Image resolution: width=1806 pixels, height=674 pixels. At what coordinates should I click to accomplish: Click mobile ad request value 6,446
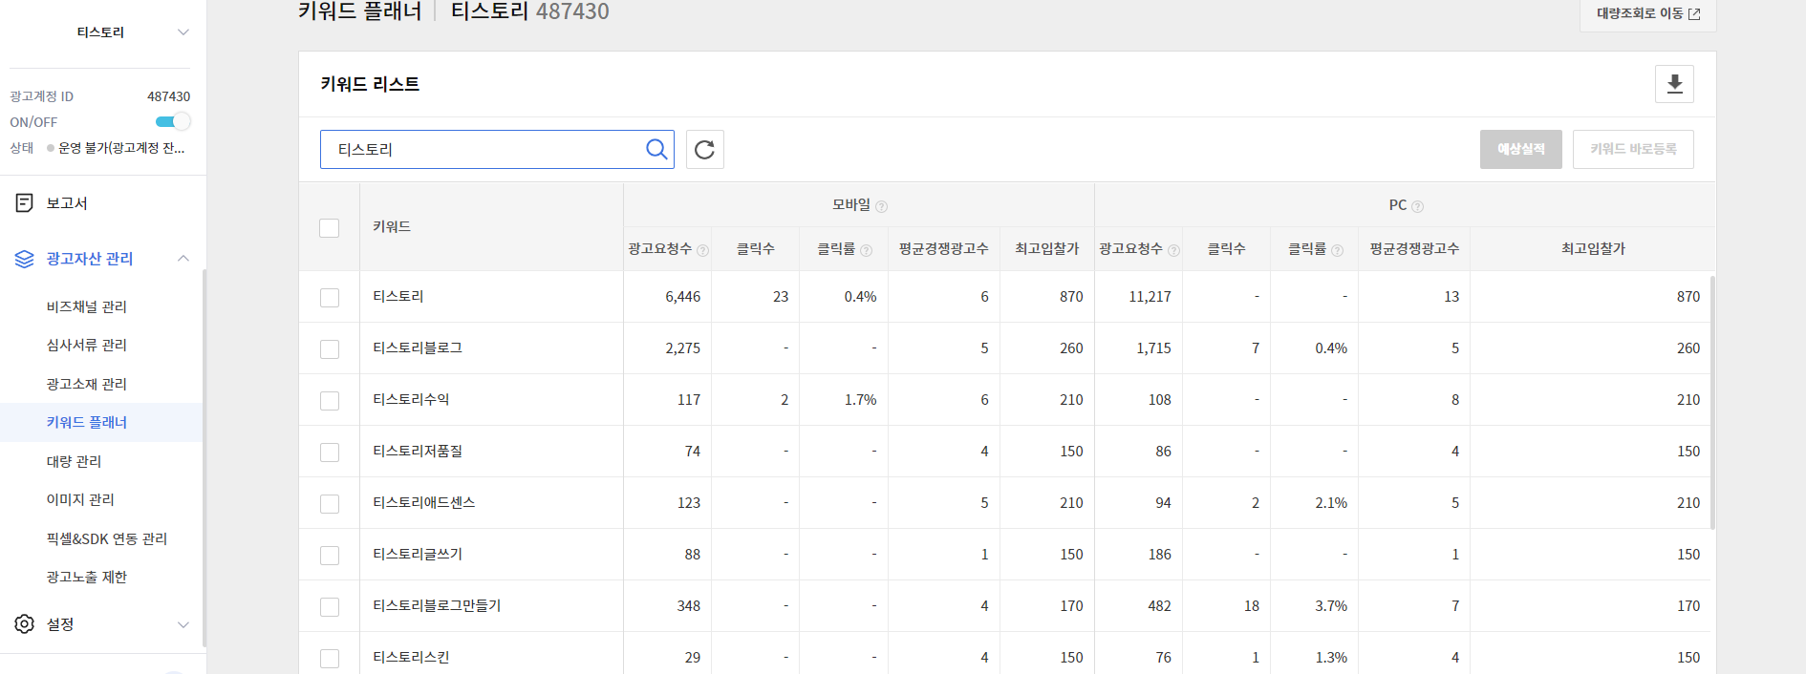point(682,297)
